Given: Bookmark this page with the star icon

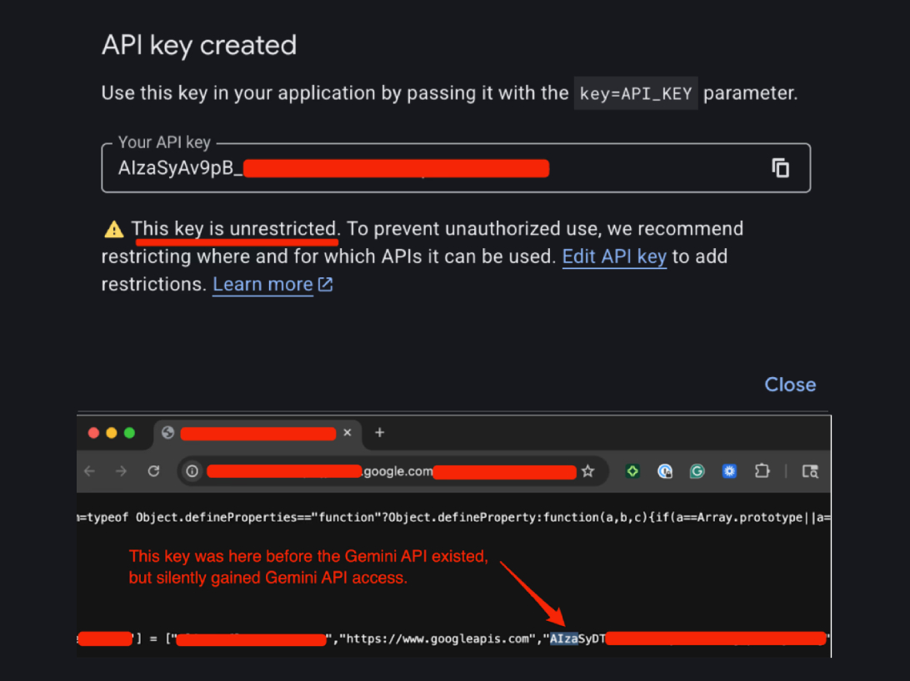Looking at the screenshot, I should click(587, 471).
